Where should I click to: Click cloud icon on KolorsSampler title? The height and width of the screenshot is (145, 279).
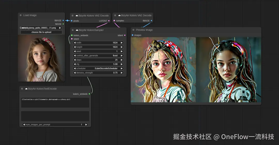click(x=77, y=30)
